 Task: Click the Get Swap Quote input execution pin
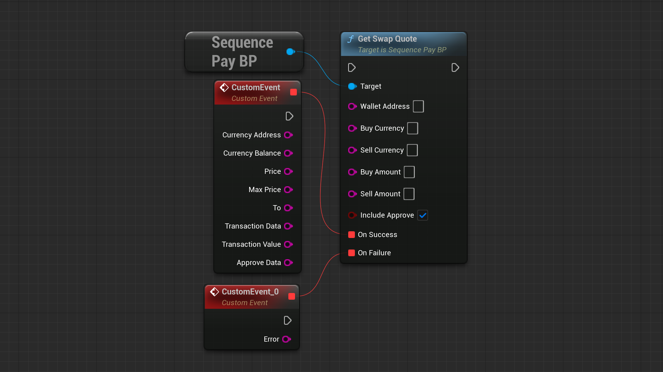[x=352, y=67]
